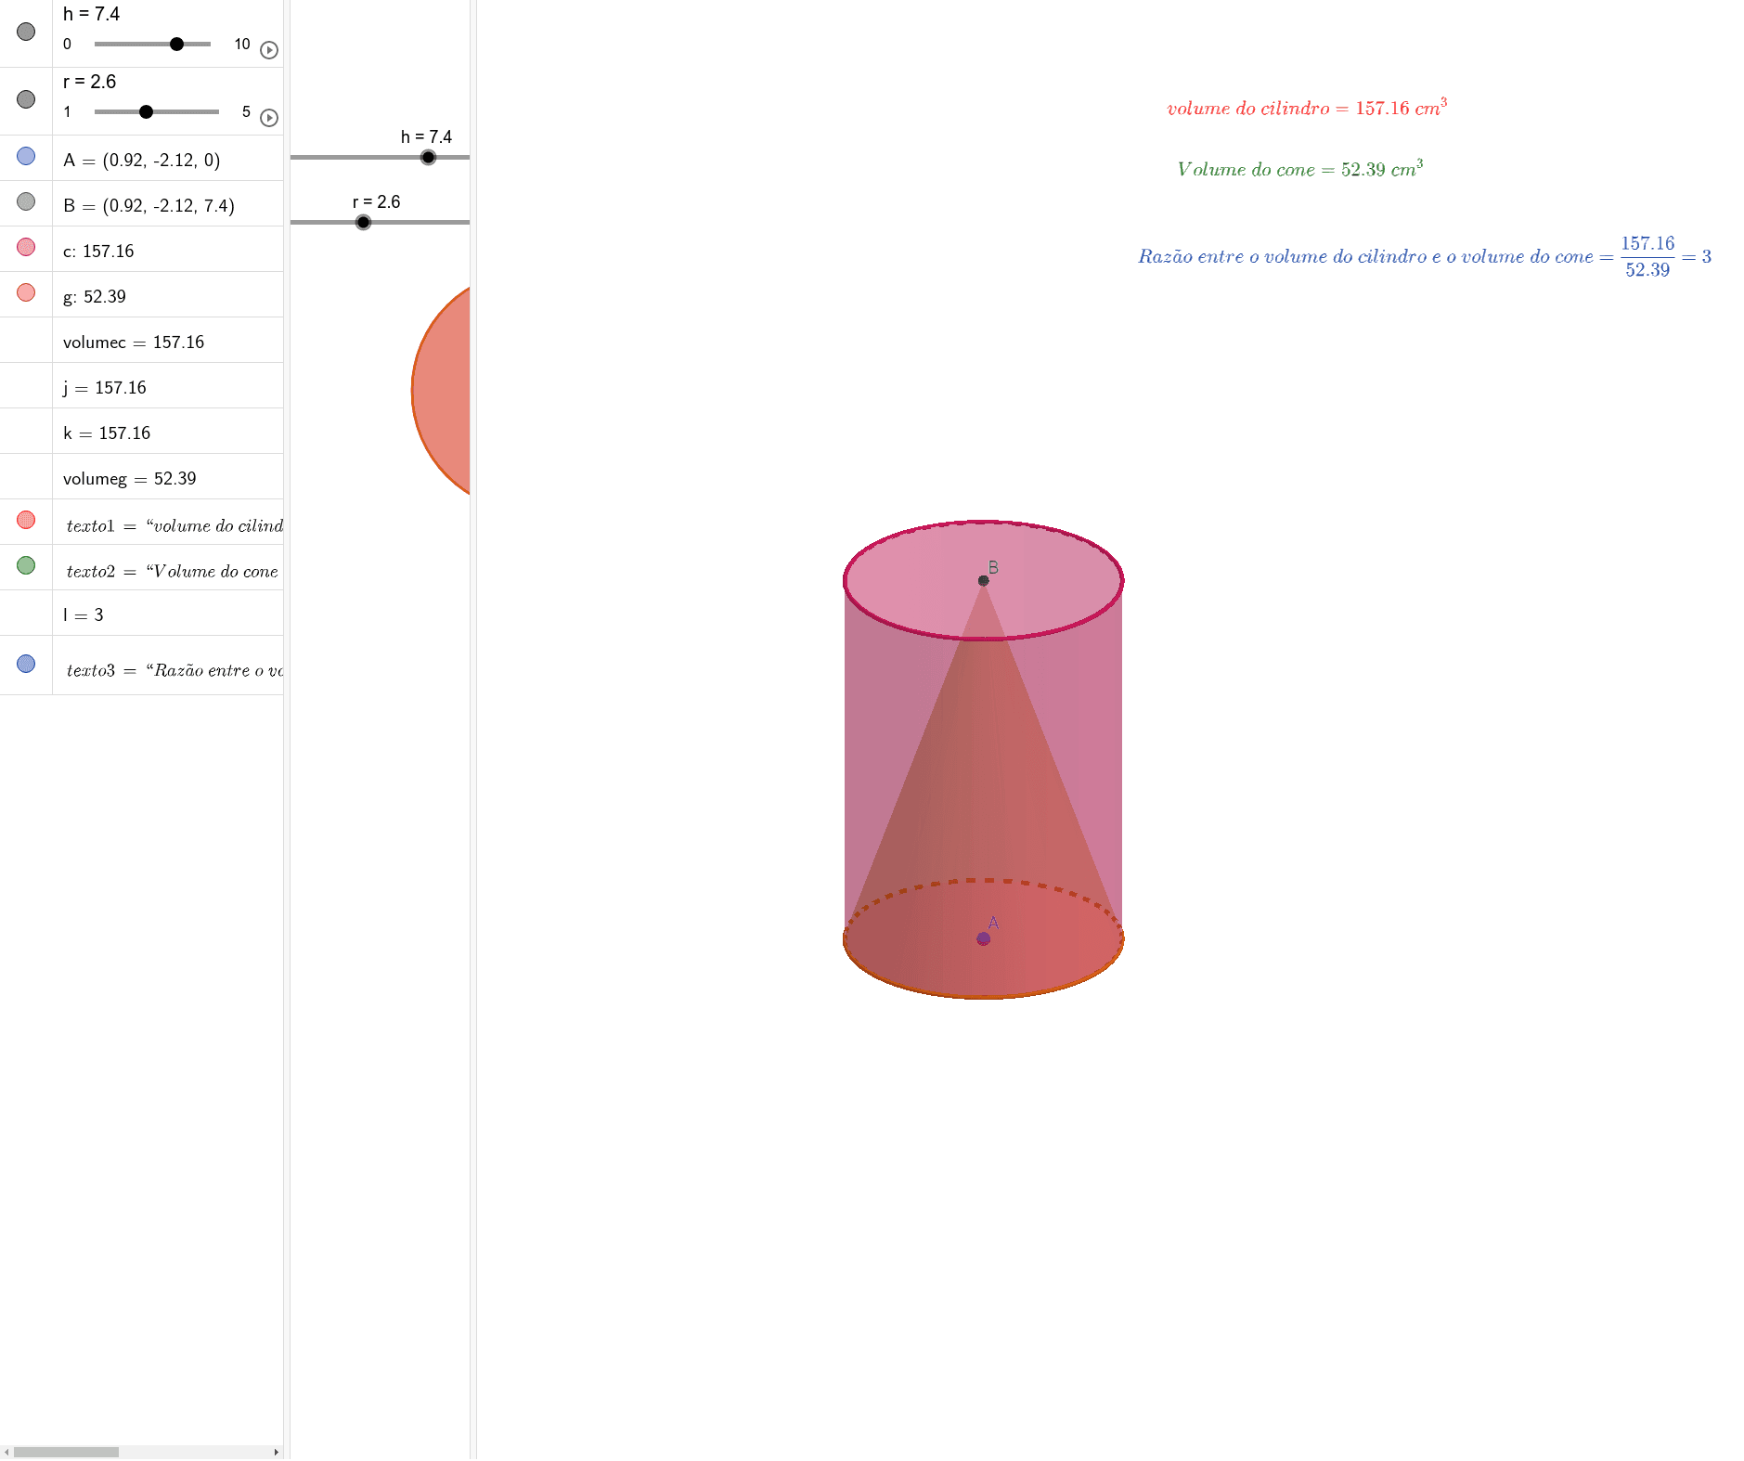
Task: Play animation for slider h
Action: pyautogui.click(x=269, y=50)
